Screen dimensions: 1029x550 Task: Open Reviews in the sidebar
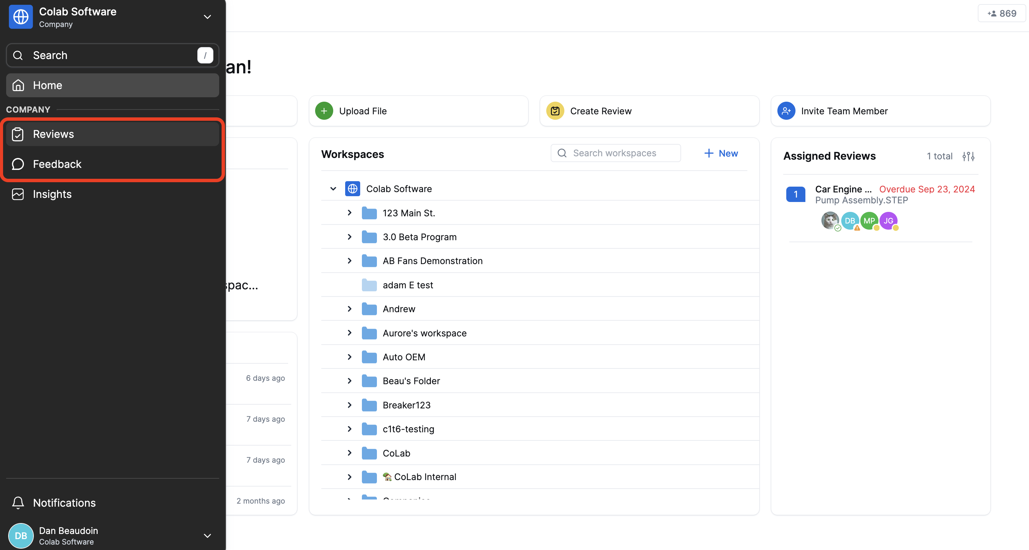point(113,134)
